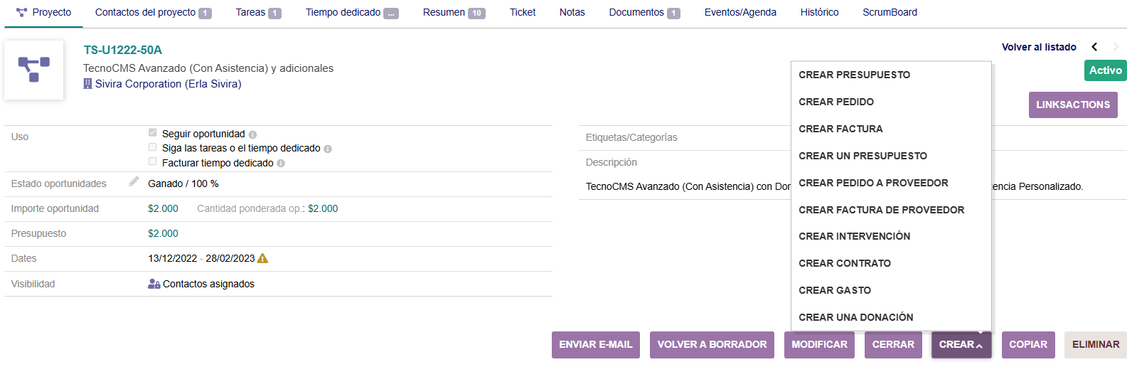Toggle the Seguir oportunidad checkbox
The height and width of the screenshot is (367, 1132).
coord(152,133)
